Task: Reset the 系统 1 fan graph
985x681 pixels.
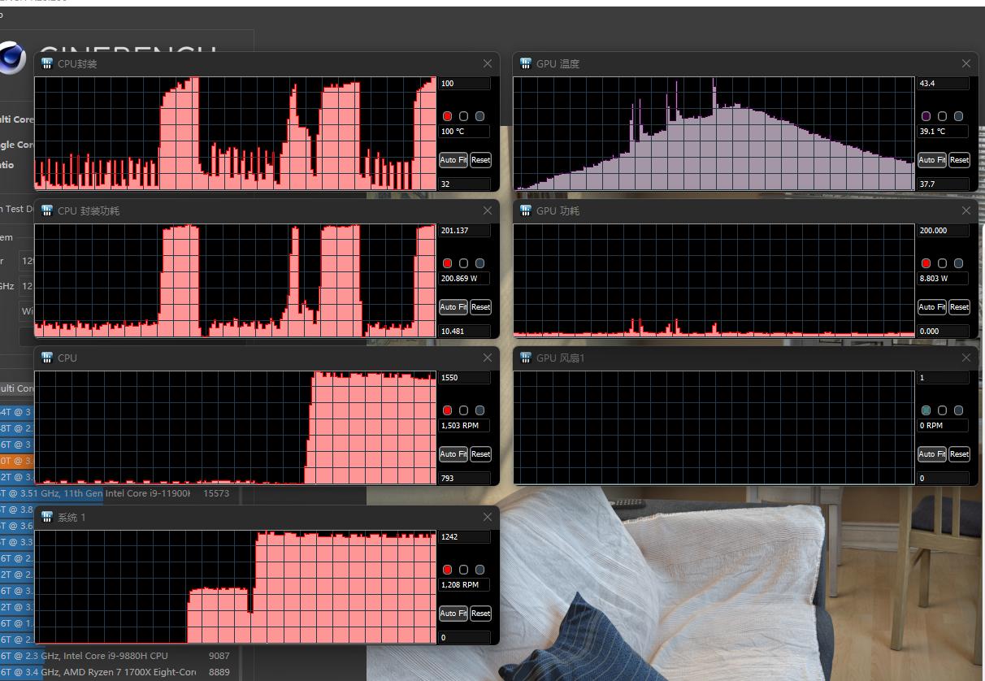Action: pos(480,614)
